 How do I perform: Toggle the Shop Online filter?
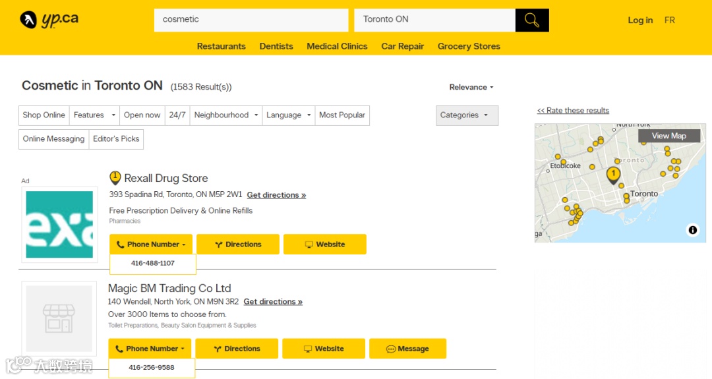point(44,115)
